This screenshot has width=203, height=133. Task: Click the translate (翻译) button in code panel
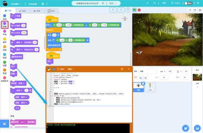tap(61, 69)
